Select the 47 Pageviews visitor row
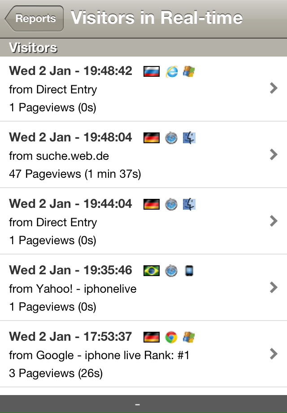 click(143, 154)
